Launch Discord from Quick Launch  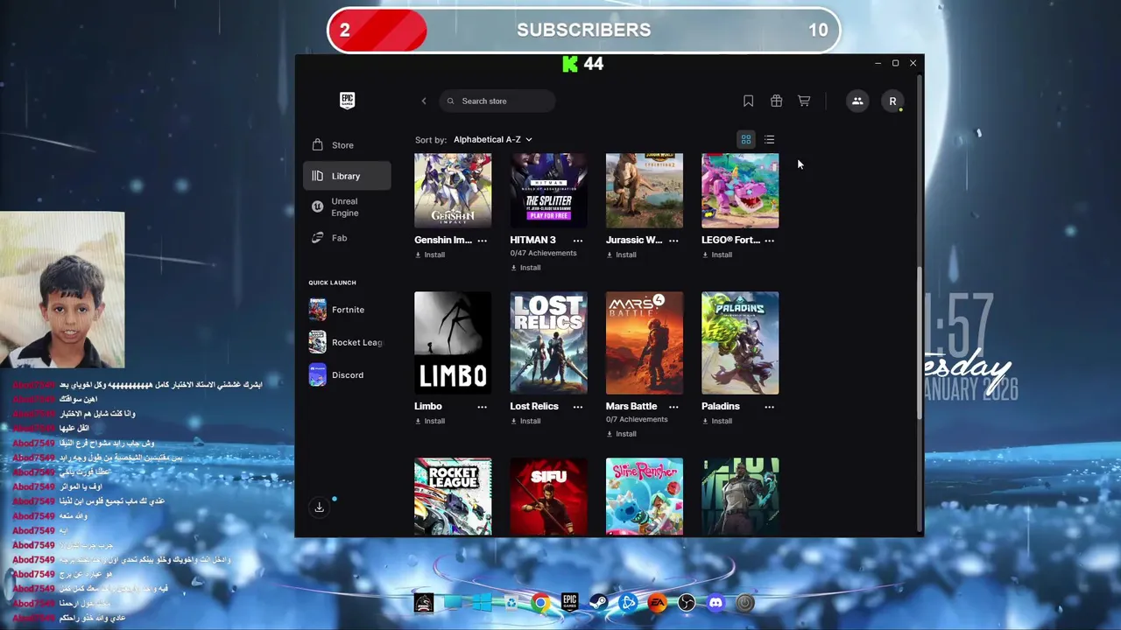(347, 374)
